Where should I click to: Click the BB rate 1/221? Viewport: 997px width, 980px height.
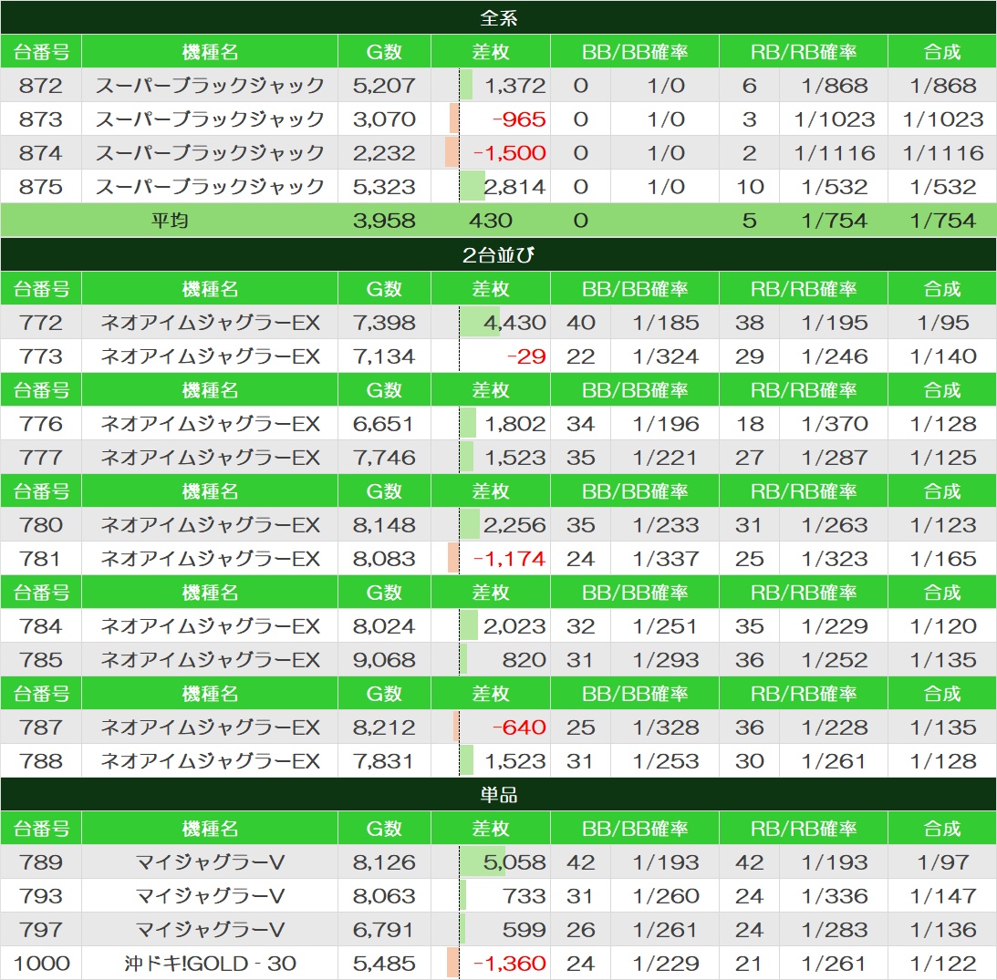666,457
